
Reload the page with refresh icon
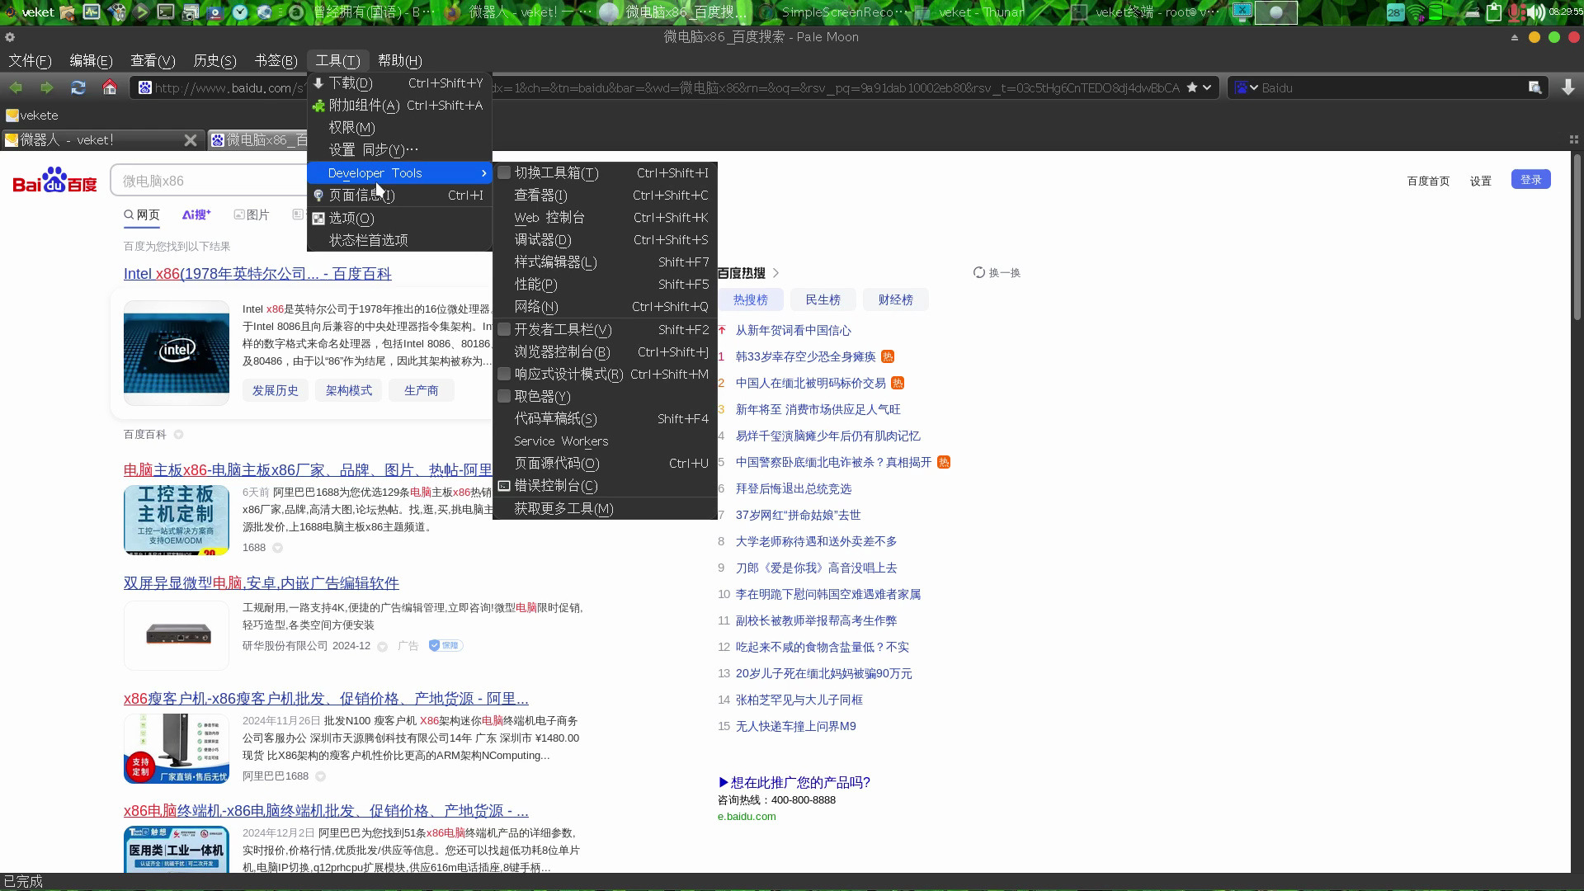tap(78, 87)
